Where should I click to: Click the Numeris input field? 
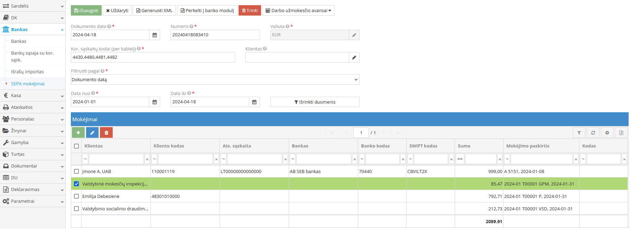(215, 35)
